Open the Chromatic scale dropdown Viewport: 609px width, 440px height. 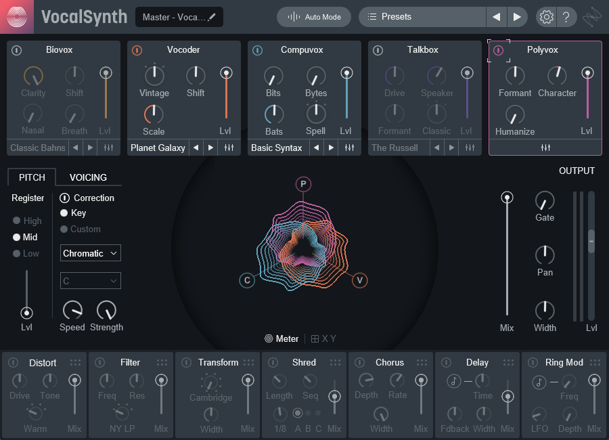pyautogui.click(x=91, y=253)
